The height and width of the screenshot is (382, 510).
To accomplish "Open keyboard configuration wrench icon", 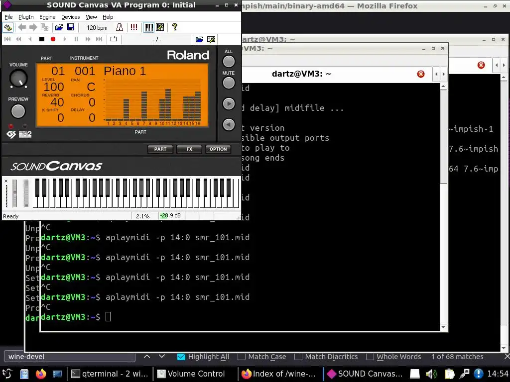I will click(160, 28).
